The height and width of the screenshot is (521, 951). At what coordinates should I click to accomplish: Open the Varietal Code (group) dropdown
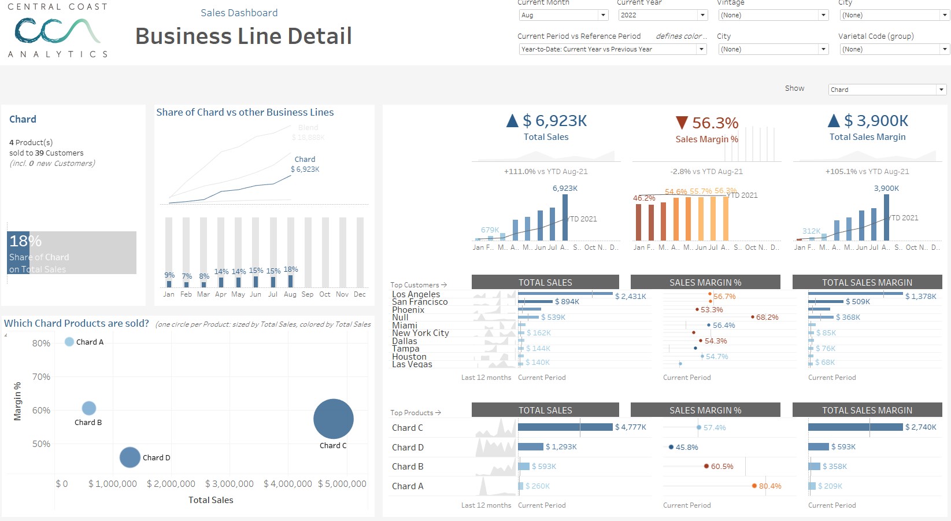[x=894, y=49]
